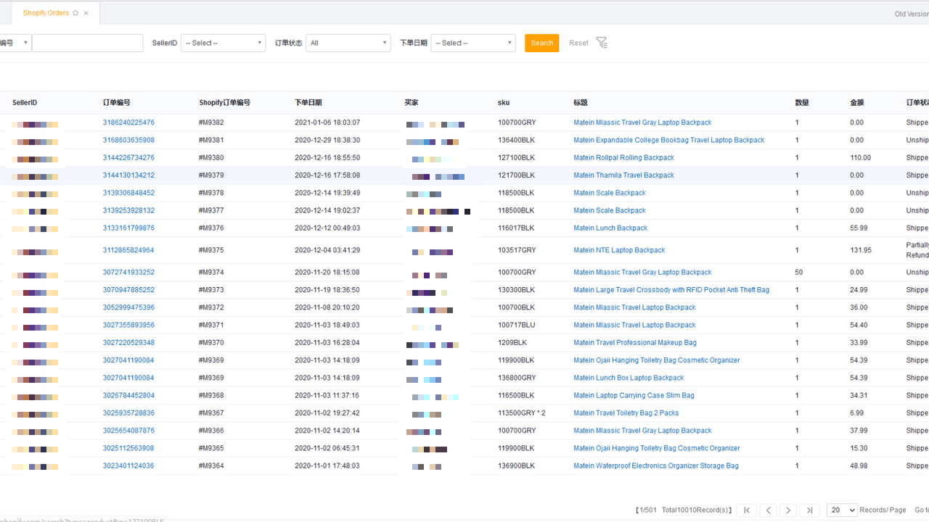Viewport: 929px width, 522px height.
Task: Open the records per page dropdown
Action: pyautogui.click(x=842, y=510)
